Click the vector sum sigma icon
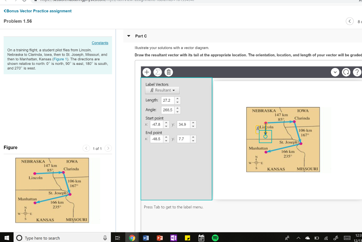The width and height of the screenshot is (362, 242). coord(157,72)
